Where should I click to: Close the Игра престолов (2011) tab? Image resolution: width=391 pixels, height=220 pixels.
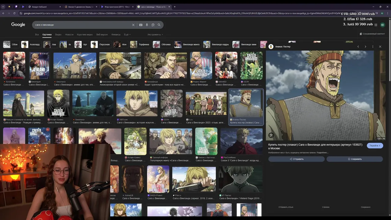click(x=133, y=6)
